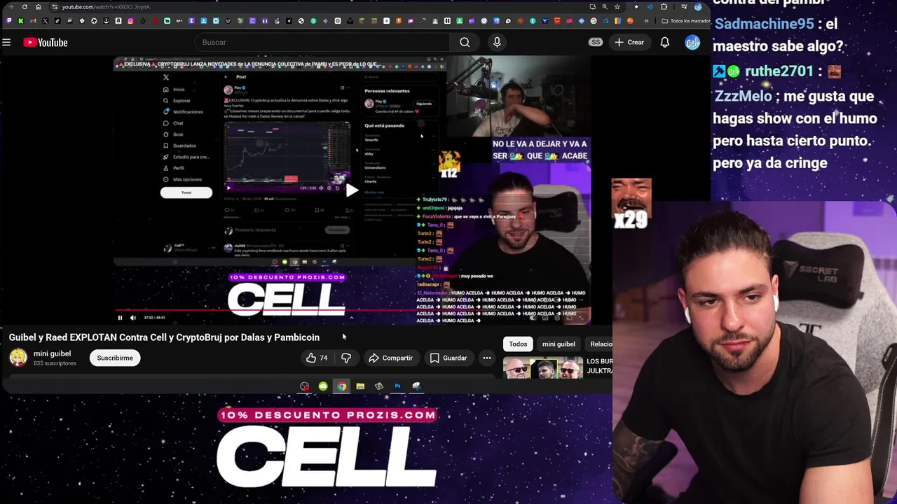The width and height of the screenshot is (897, 504).
Task: Open the taskbar icon with the red dot
Action: point(304,386)
